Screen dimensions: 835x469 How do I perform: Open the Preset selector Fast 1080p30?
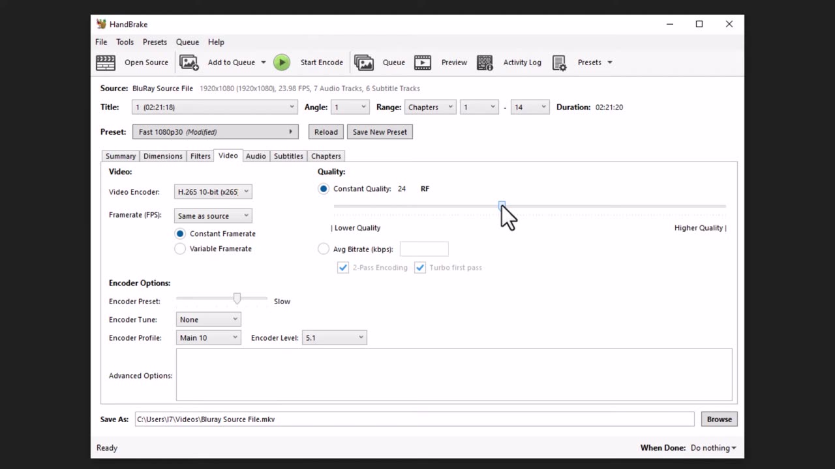point(215,132)
